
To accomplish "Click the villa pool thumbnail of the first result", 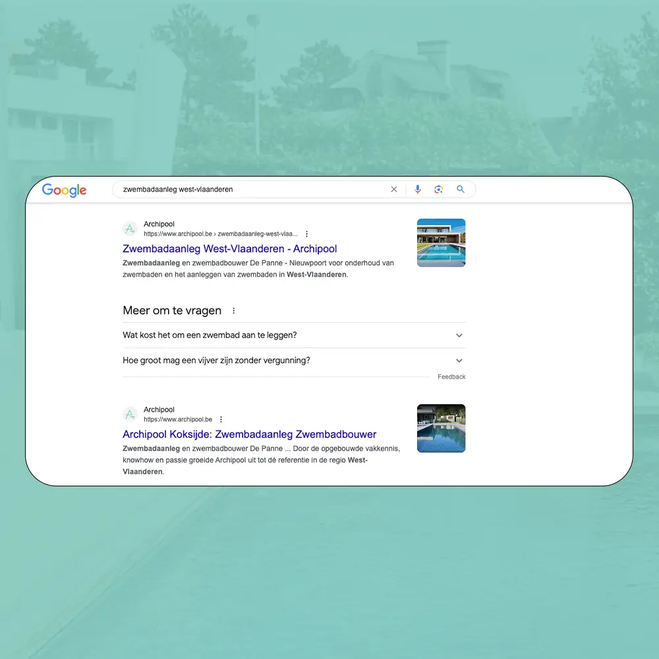I will click(441, 243).
